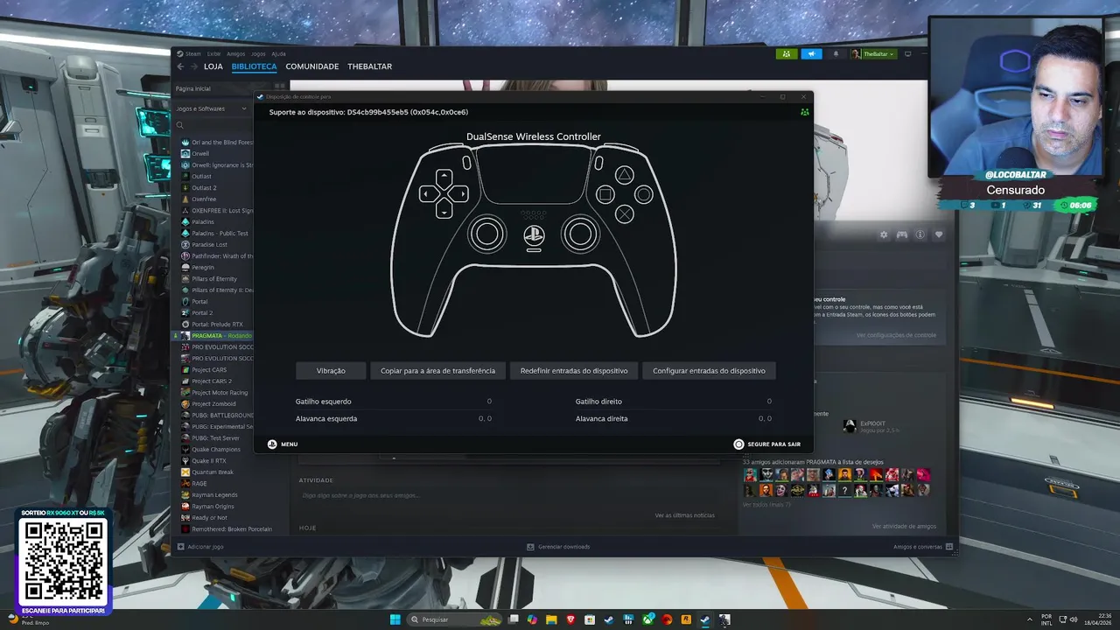Image resolution: width=1120 pixels, height=630 pixels.
Task: Click Copiar para a área de transferência
Action: click(x=437, y=371)
